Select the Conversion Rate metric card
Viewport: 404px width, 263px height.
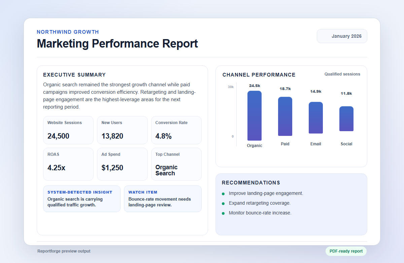(x=176, y=130)
